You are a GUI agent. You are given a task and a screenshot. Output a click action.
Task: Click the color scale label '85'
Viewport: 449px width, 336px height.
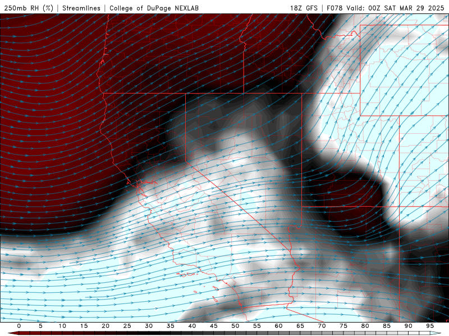(x=387, y=326)
